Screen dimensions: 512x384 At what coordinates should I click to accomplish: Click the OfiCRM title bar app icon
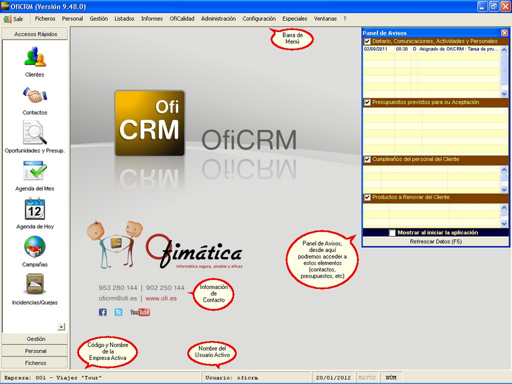(5, 7)
